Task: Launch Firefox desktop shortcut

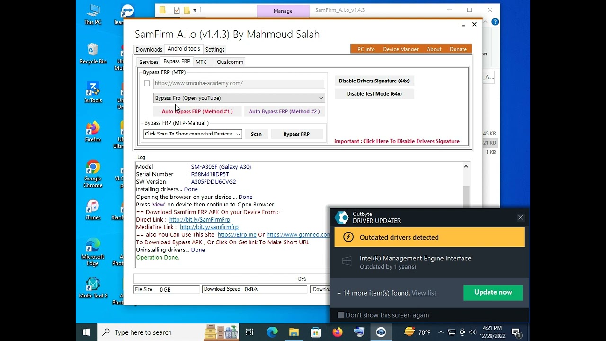Action: (93, 132)
